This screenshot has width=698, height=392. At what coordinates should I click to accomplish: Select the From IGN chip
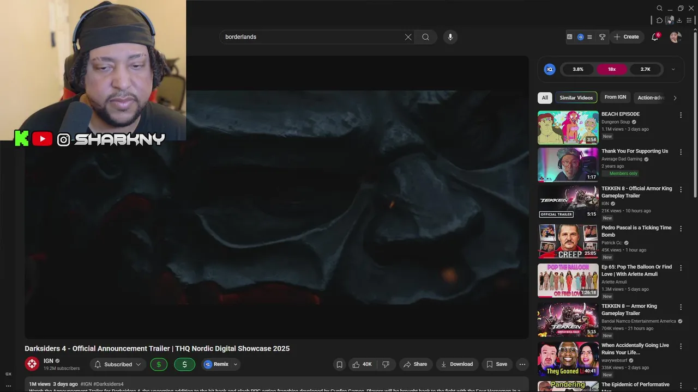pos(615,97)
